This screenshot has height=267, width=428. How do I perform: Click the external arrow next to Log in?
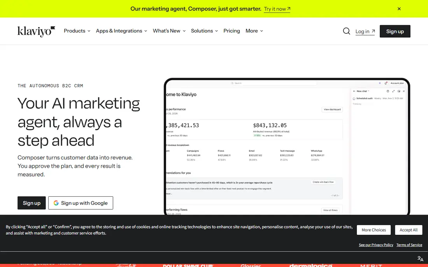[x=373, y=31]
